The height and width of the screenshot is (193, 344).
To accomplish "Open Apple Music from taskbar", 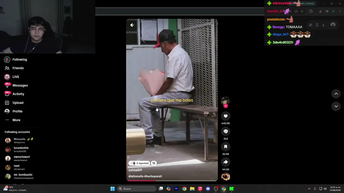I will 200,189.
